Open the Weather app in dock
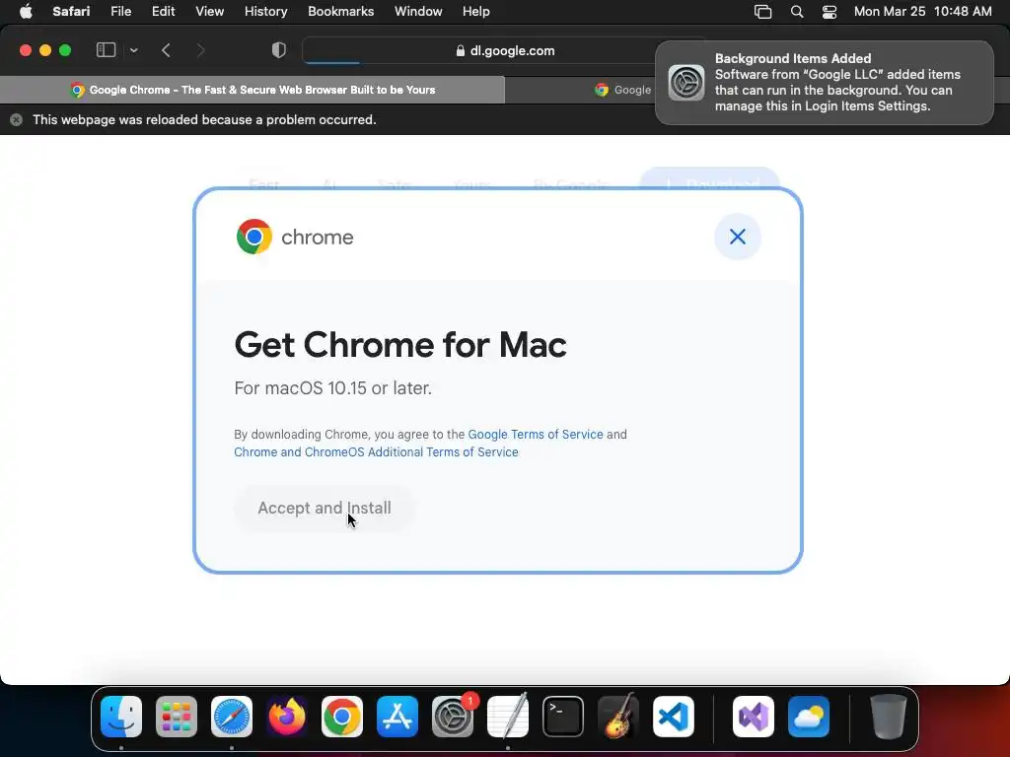This screenshot has width=1010, height=757. [809, 717]
